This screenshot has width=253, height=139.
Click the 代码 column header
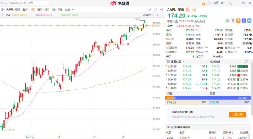click(x=169, y=133)
